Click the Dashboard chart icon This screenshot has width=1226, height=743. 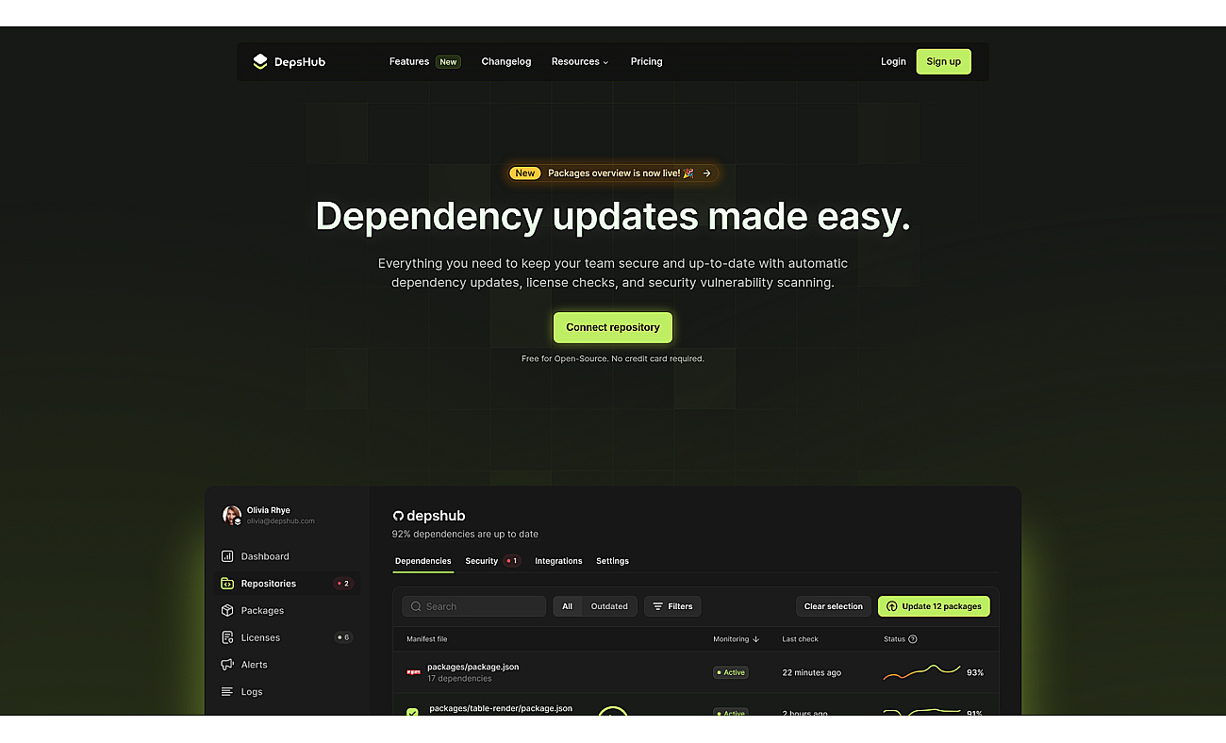point(227,556)
